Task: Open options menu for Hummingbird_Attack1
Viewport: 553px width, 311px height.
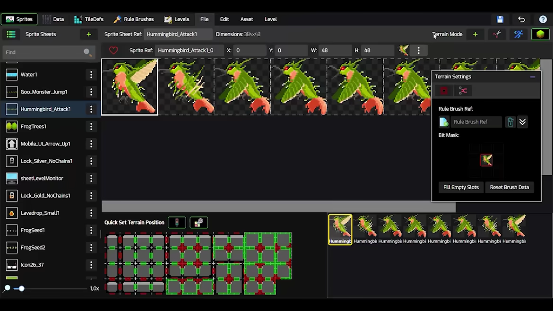Action: [91, 109]
